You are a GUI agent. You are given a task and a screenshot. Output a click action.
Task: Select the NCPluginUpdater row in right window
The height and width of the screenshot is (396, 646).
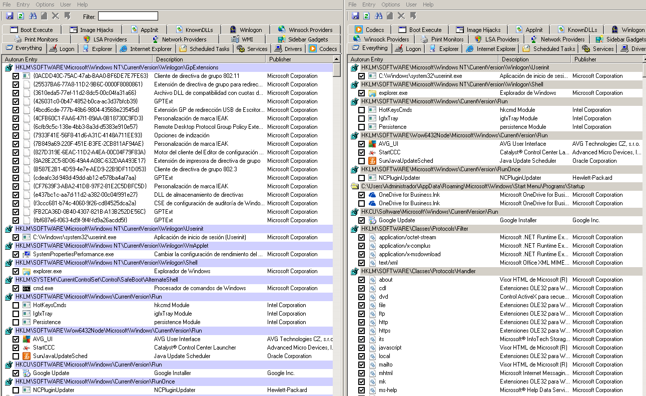(x=495, y=178)
